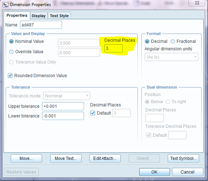Select the Below dual dimension position
This screenshot has height=181, width=208.
pyautogui.click(x=147, y=102)
